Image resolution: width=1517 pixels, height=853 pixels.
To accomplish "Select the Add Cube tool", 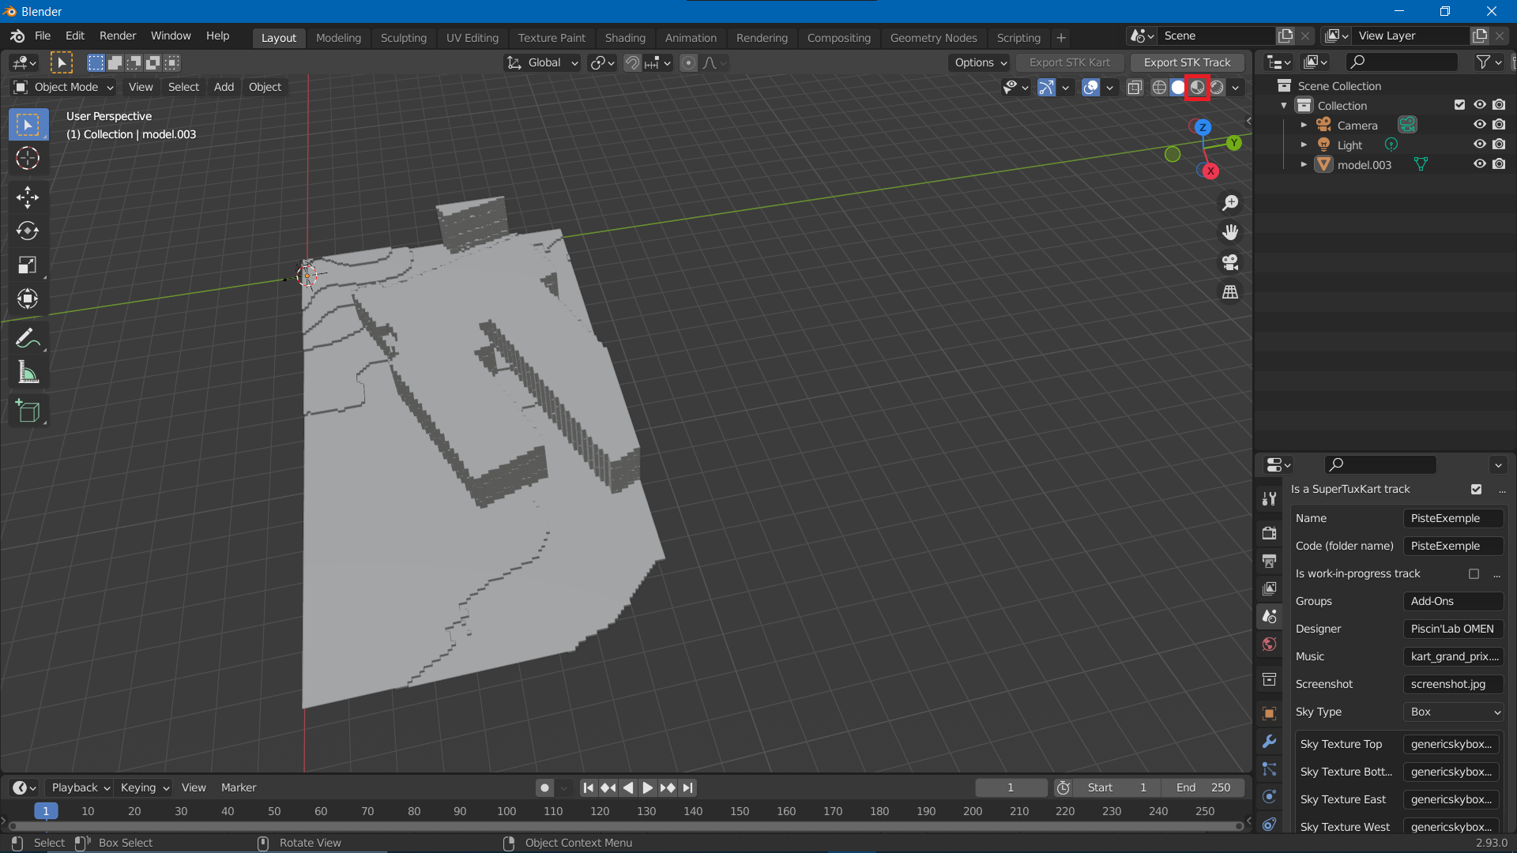I will [x=28, y=411].
